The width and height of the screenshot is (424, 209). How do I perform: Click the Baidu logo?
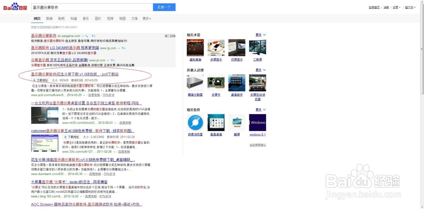(x=15, y=7)
